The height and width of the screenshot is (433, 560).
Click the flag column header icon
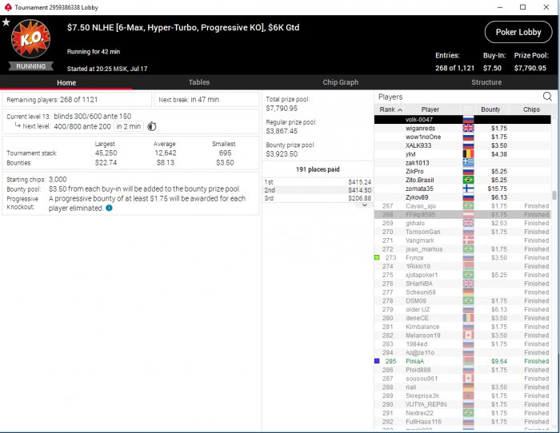click(468, 109)
